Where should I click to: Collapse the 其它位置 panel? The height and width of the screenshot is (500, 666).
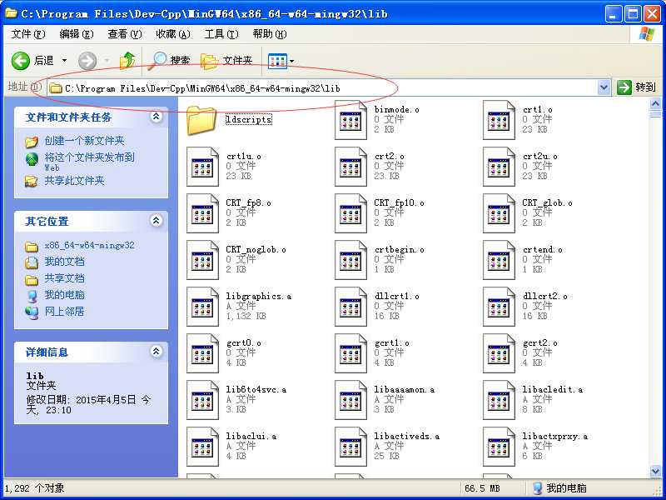coord(157,220)
